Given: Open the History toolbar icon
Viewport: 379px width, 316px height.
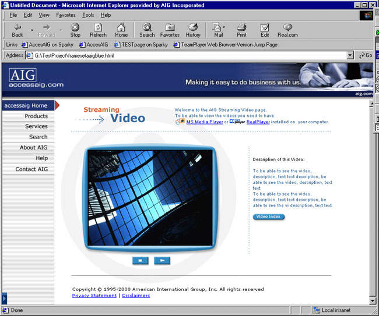Looking at the screenshot, I should 193,30.
